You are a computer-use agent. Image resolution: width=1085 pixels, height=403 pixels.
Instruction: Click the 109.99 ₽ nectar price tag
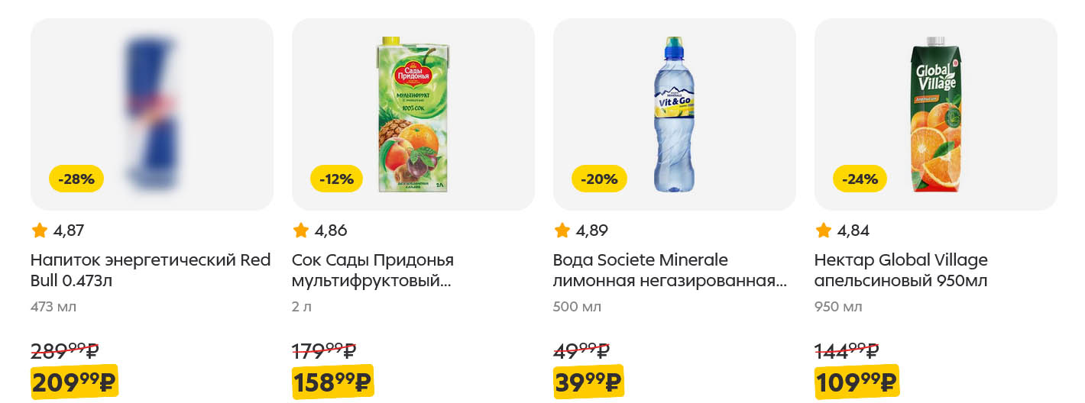pos(857,382)
